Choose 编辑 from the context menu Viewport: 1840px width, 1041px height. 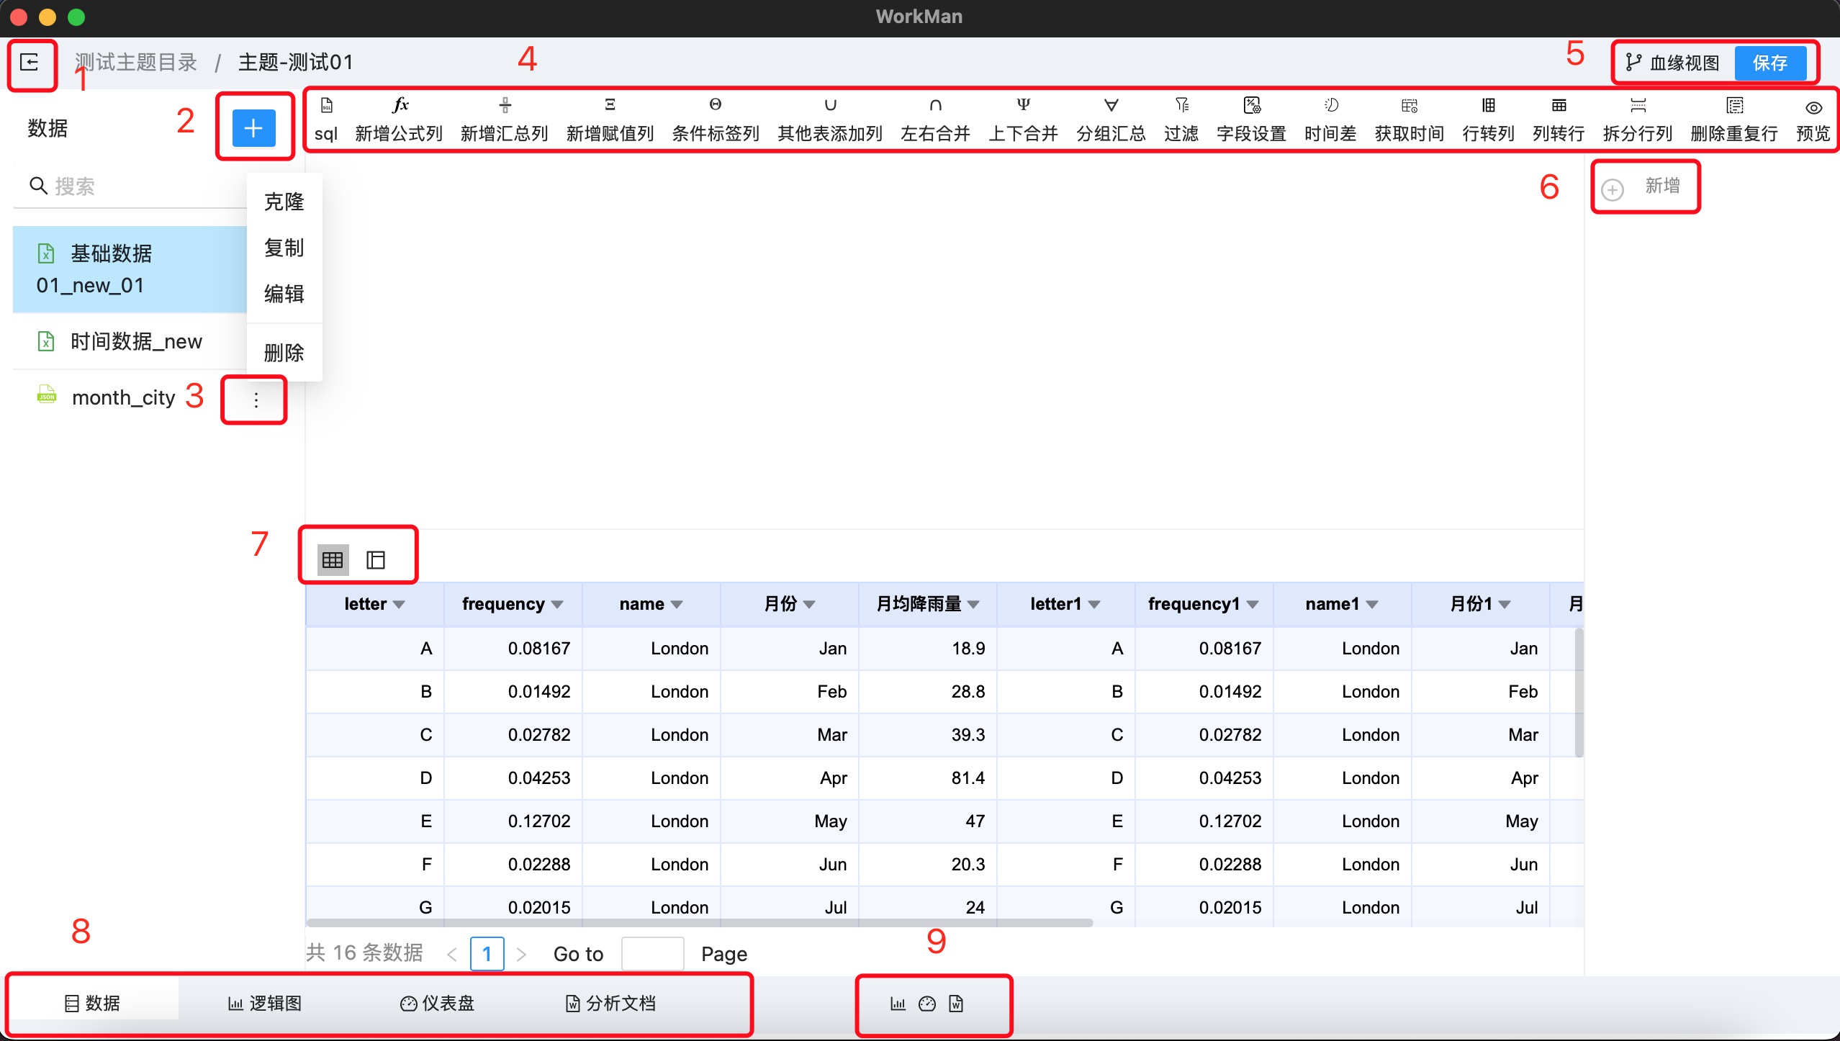click(x=284, y=294)
